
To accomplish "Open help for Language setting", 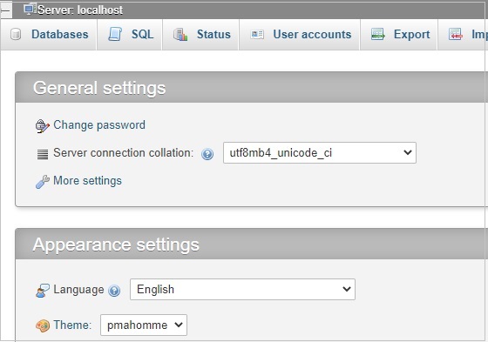I will (x=114, y=291).
